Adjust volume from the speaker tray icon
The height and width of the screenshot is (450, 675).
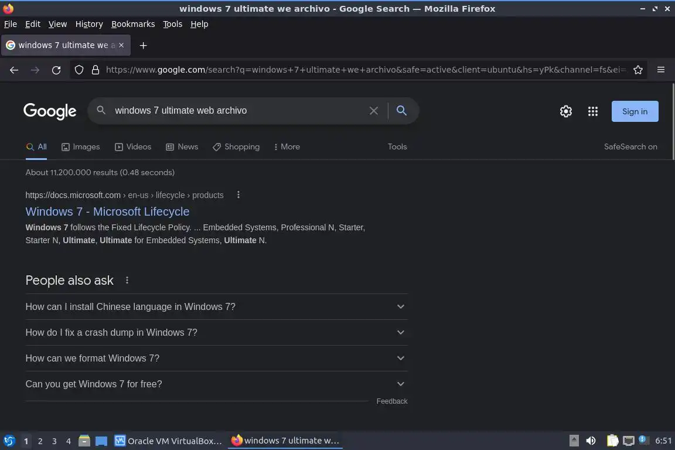(x=591, y=441)
